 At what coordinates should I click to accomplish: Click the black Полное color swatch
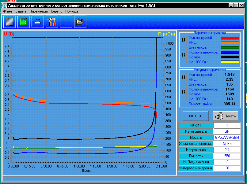click(x=230, y=57)
